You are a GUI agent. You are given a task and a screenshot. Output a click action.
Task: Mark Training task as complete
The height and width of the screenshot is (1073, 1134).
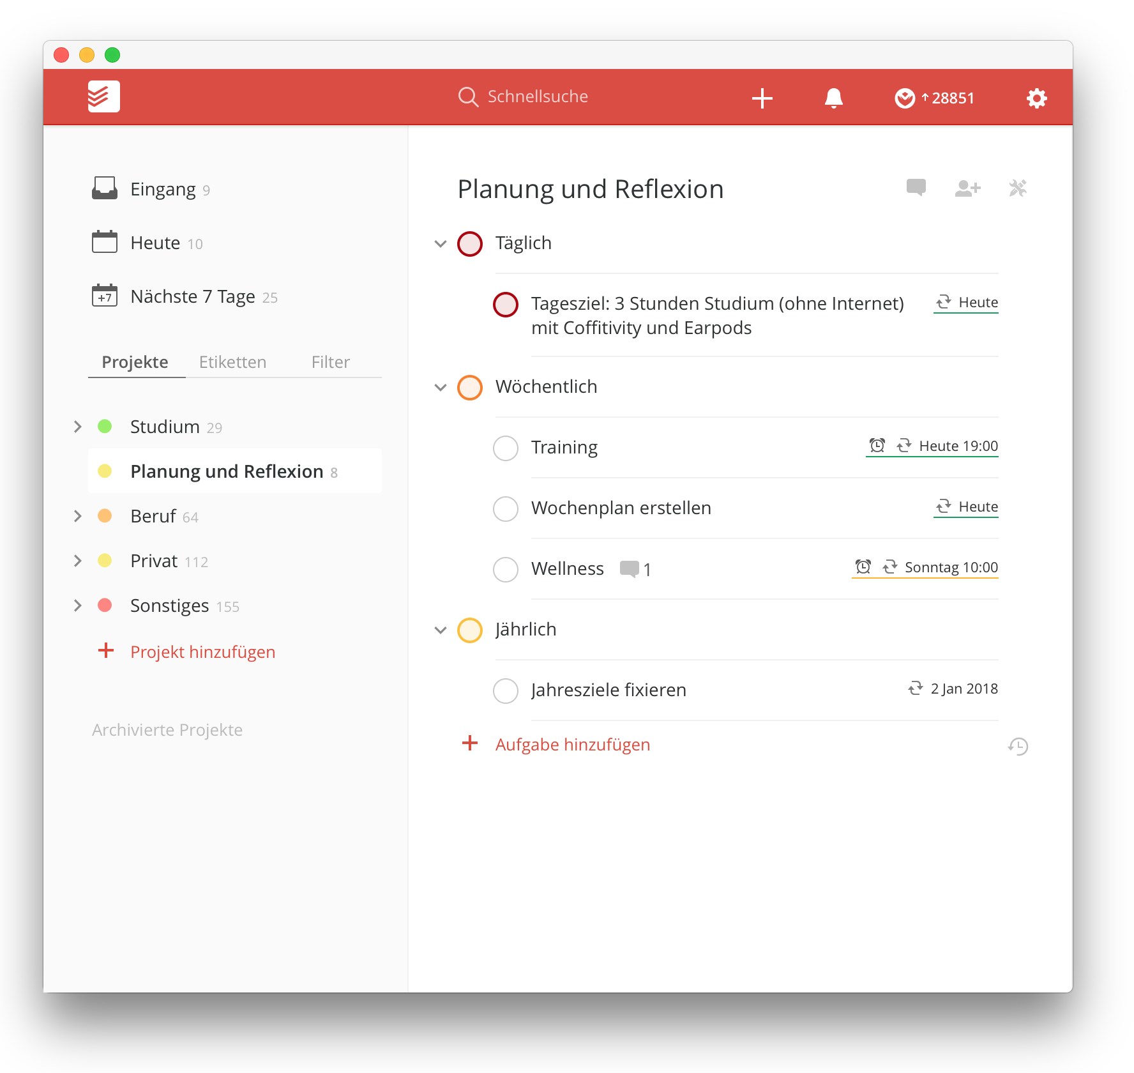[x=505, y=448]
